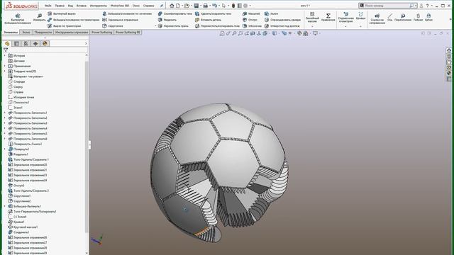Open the Вставка menu

click(x=82, y=6)
